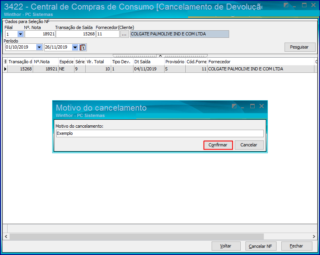The width and height of the screenshot is (320, 255).
Task: Close the Motivo do cancelamento dialog
Action: [262, 106]
